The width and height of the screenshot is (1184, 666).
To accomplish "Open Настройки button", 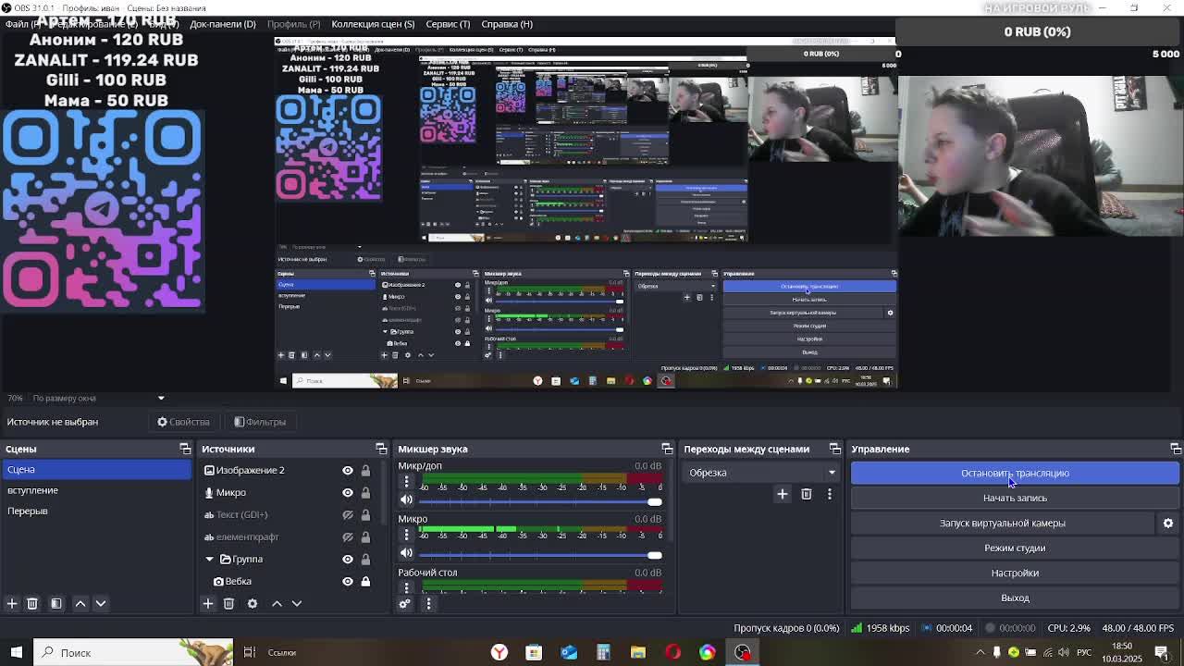I will 1015,573.
